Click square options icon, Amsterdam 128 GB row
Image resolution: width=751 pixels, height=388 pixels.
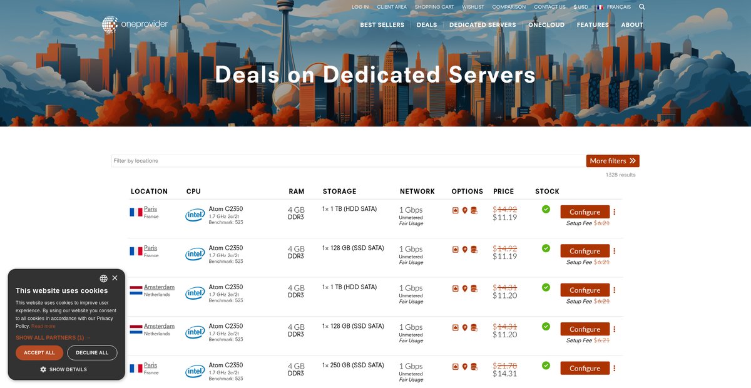click(456, 327)
